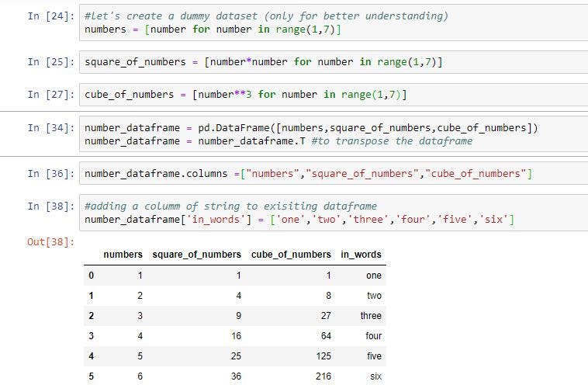Click the In [36] prompt label

51,174
